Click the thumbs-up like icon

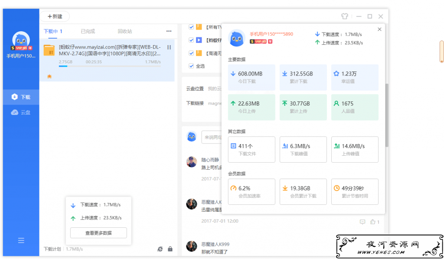click(x=372, y=222)
